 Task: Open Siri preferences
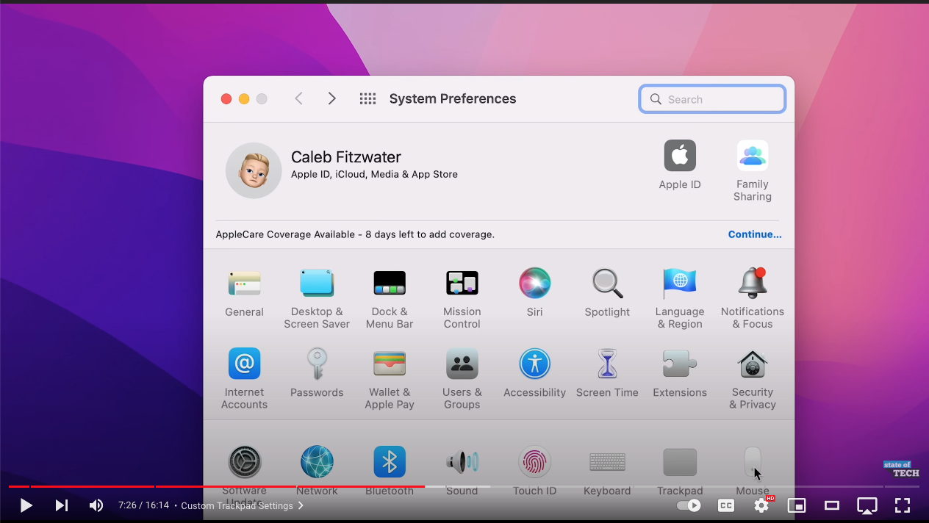(x=534, y=292)
